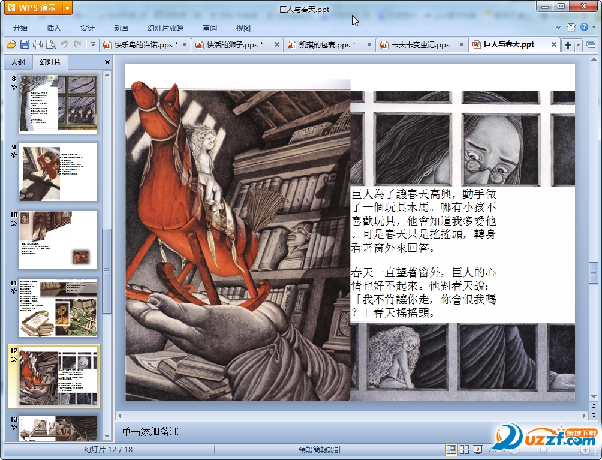
Task: Expand the quick access toolbar customize arrow
Action: click(x=93, y=44)
